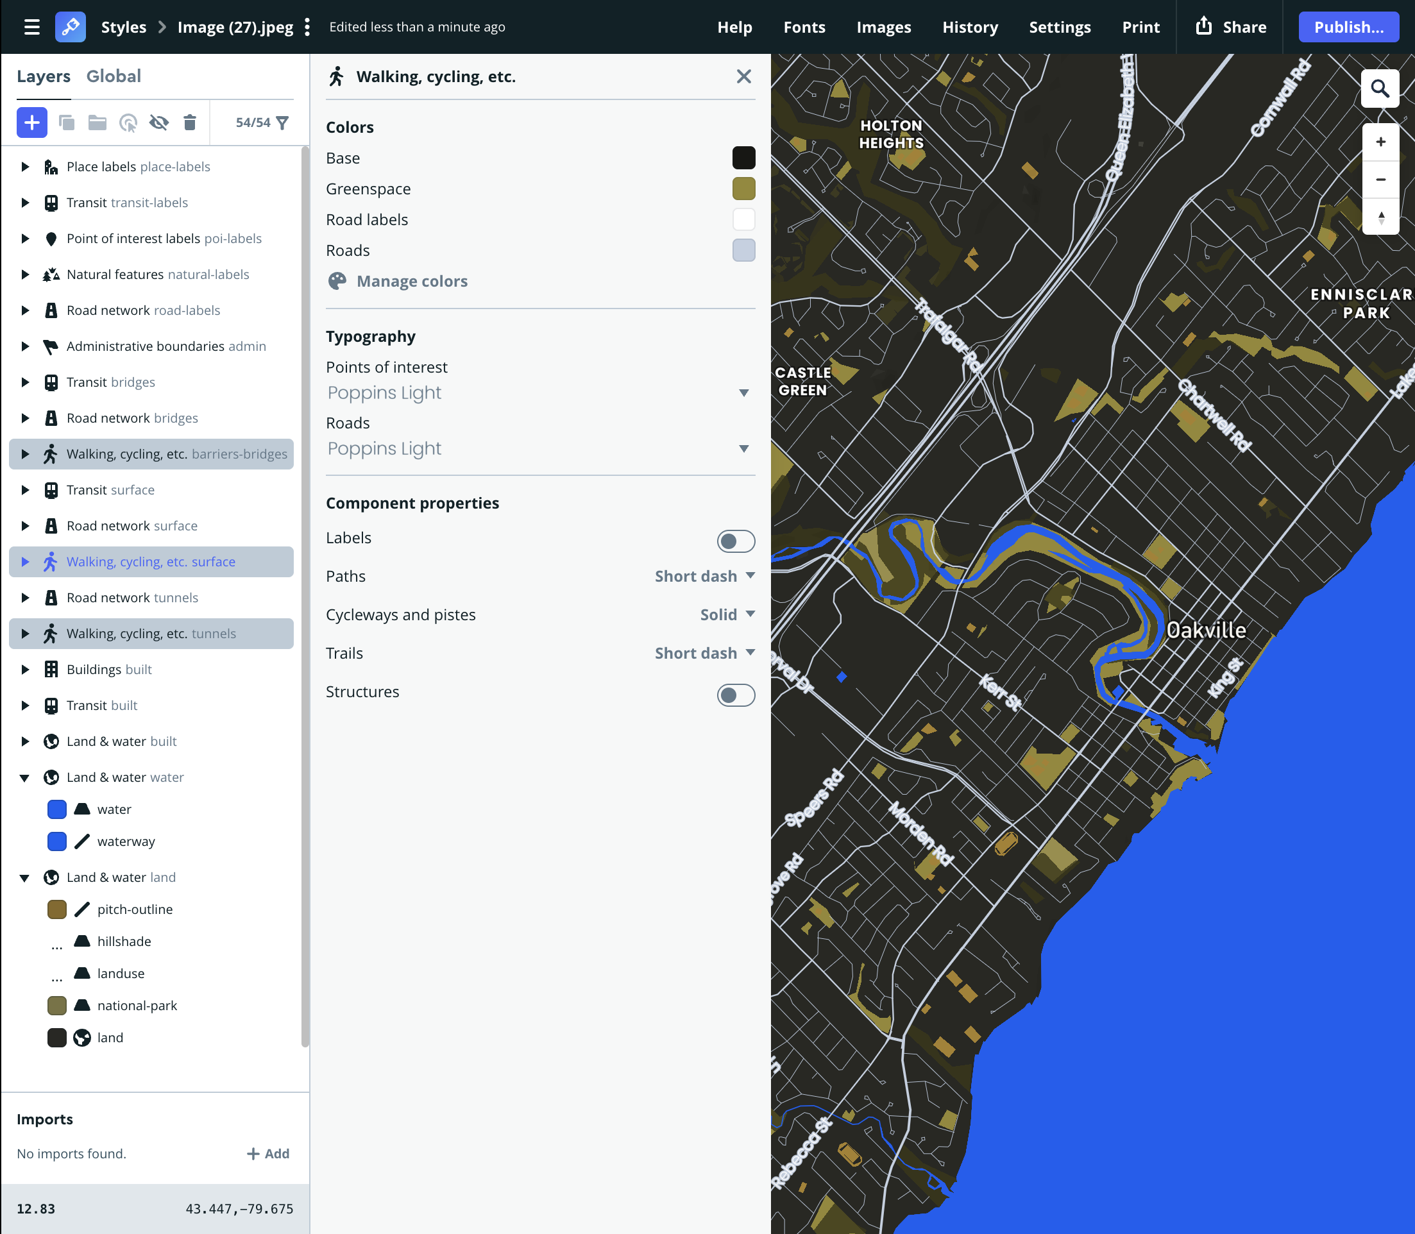1415x1234 pixels.
Task: Duplicate the selected layer
Action: click(x=66, y=123)
